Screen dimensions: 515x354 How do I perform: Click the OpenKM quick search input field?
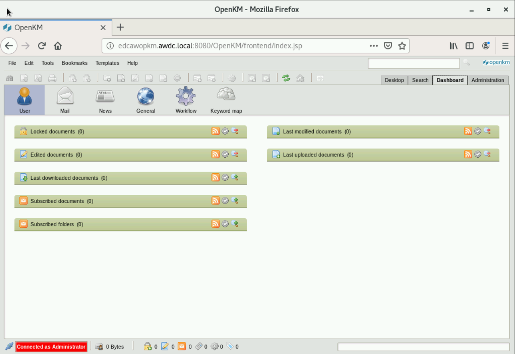pyautogui.click(x=414, y=63)
